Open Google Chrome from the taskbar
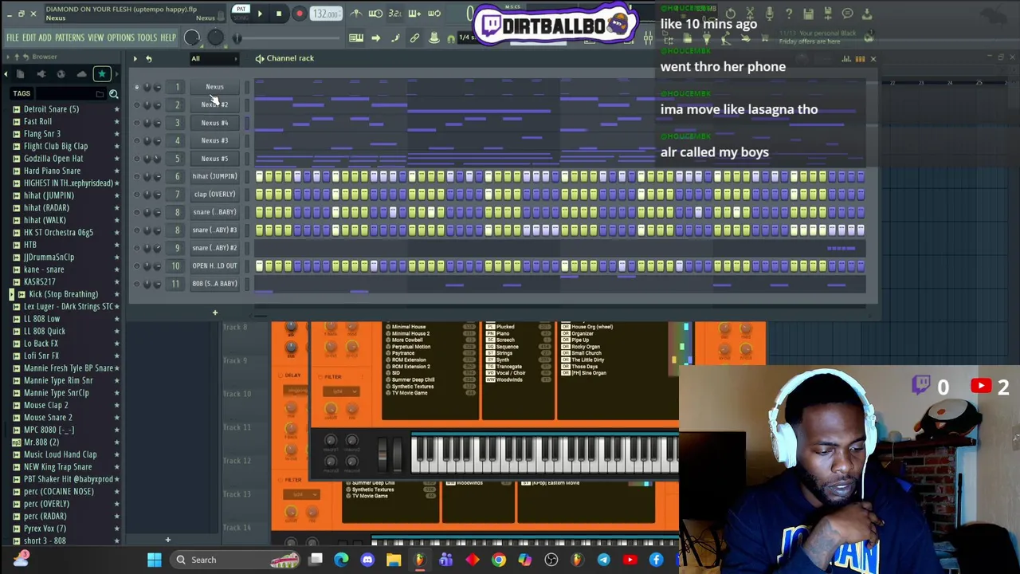The width and height of the screenshot is (1020, 574). click(x=498, y=560)
